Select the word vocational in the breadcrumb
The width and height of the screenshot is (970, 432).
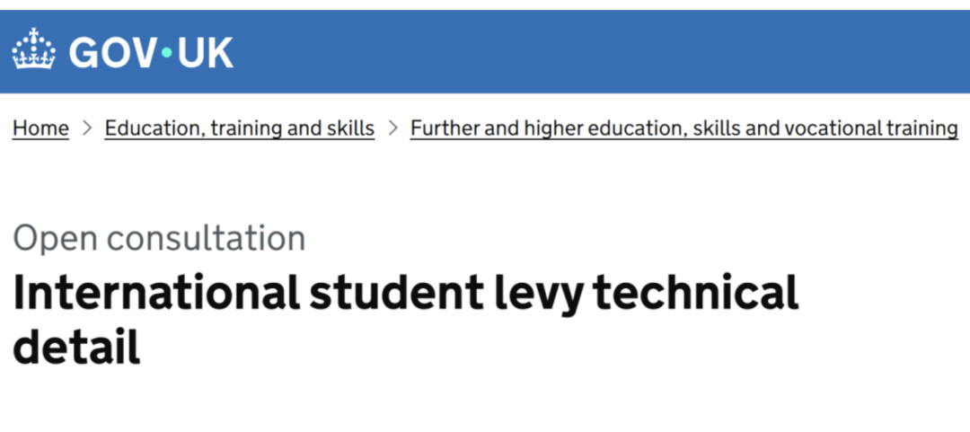pyautogui.click(x=832, y=128)
